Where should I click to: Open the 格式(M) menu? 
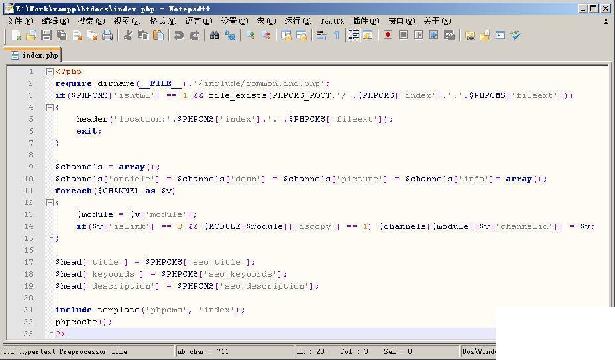coord(163,21)
